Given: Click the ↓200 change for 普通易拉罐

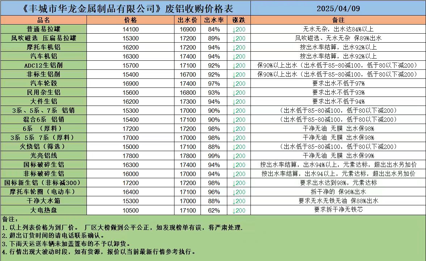Looking at the screenshot, I should [x=239, y=29].
